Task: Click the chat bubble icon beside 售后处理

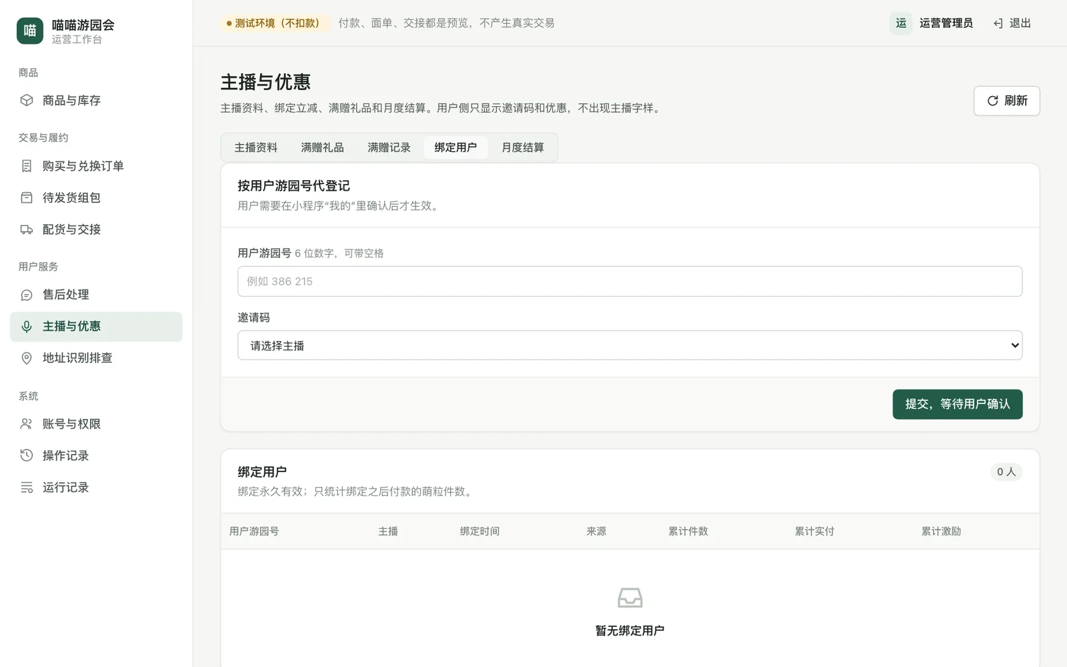Action: (x=27, y=295)
